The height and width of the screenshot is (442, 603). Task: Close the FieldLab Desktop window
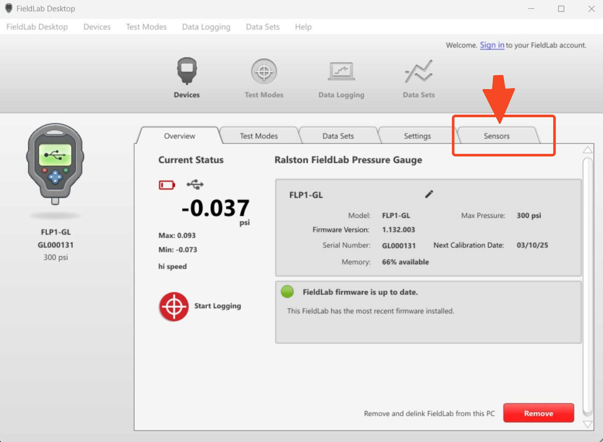click(x=591, y=9)
